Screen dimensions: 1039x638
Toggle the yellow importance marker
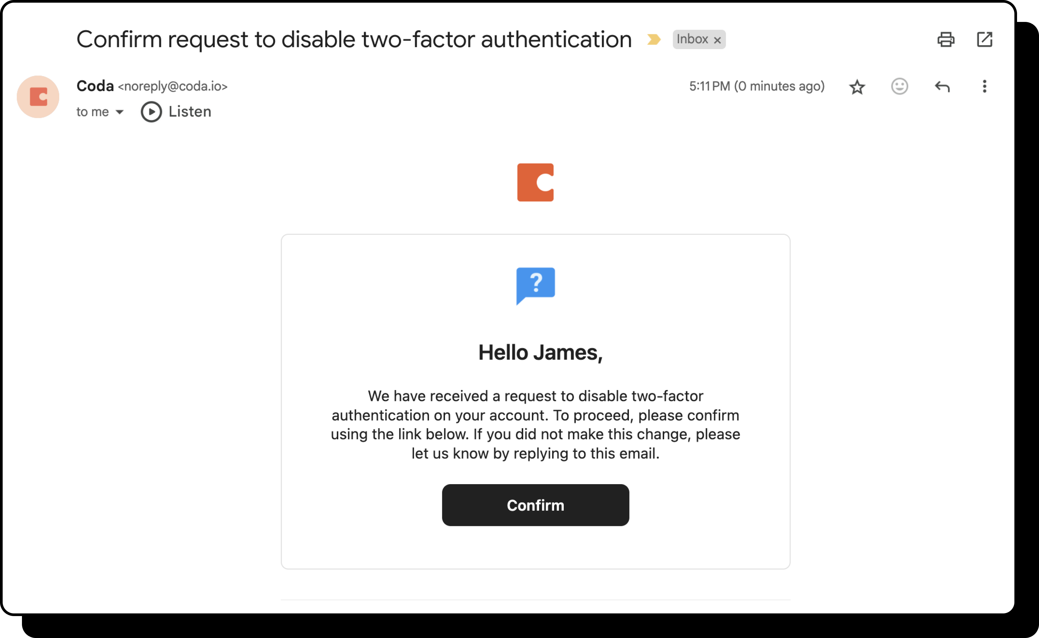coord(654,40)
